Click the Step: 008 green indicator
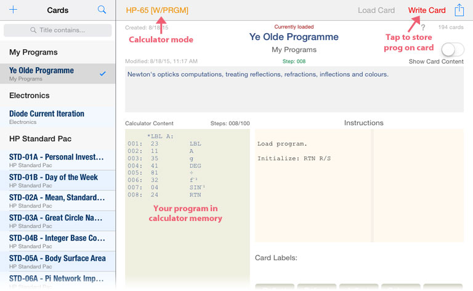The width and height of the screenshot is (473, 291). [x=294, y=61]
